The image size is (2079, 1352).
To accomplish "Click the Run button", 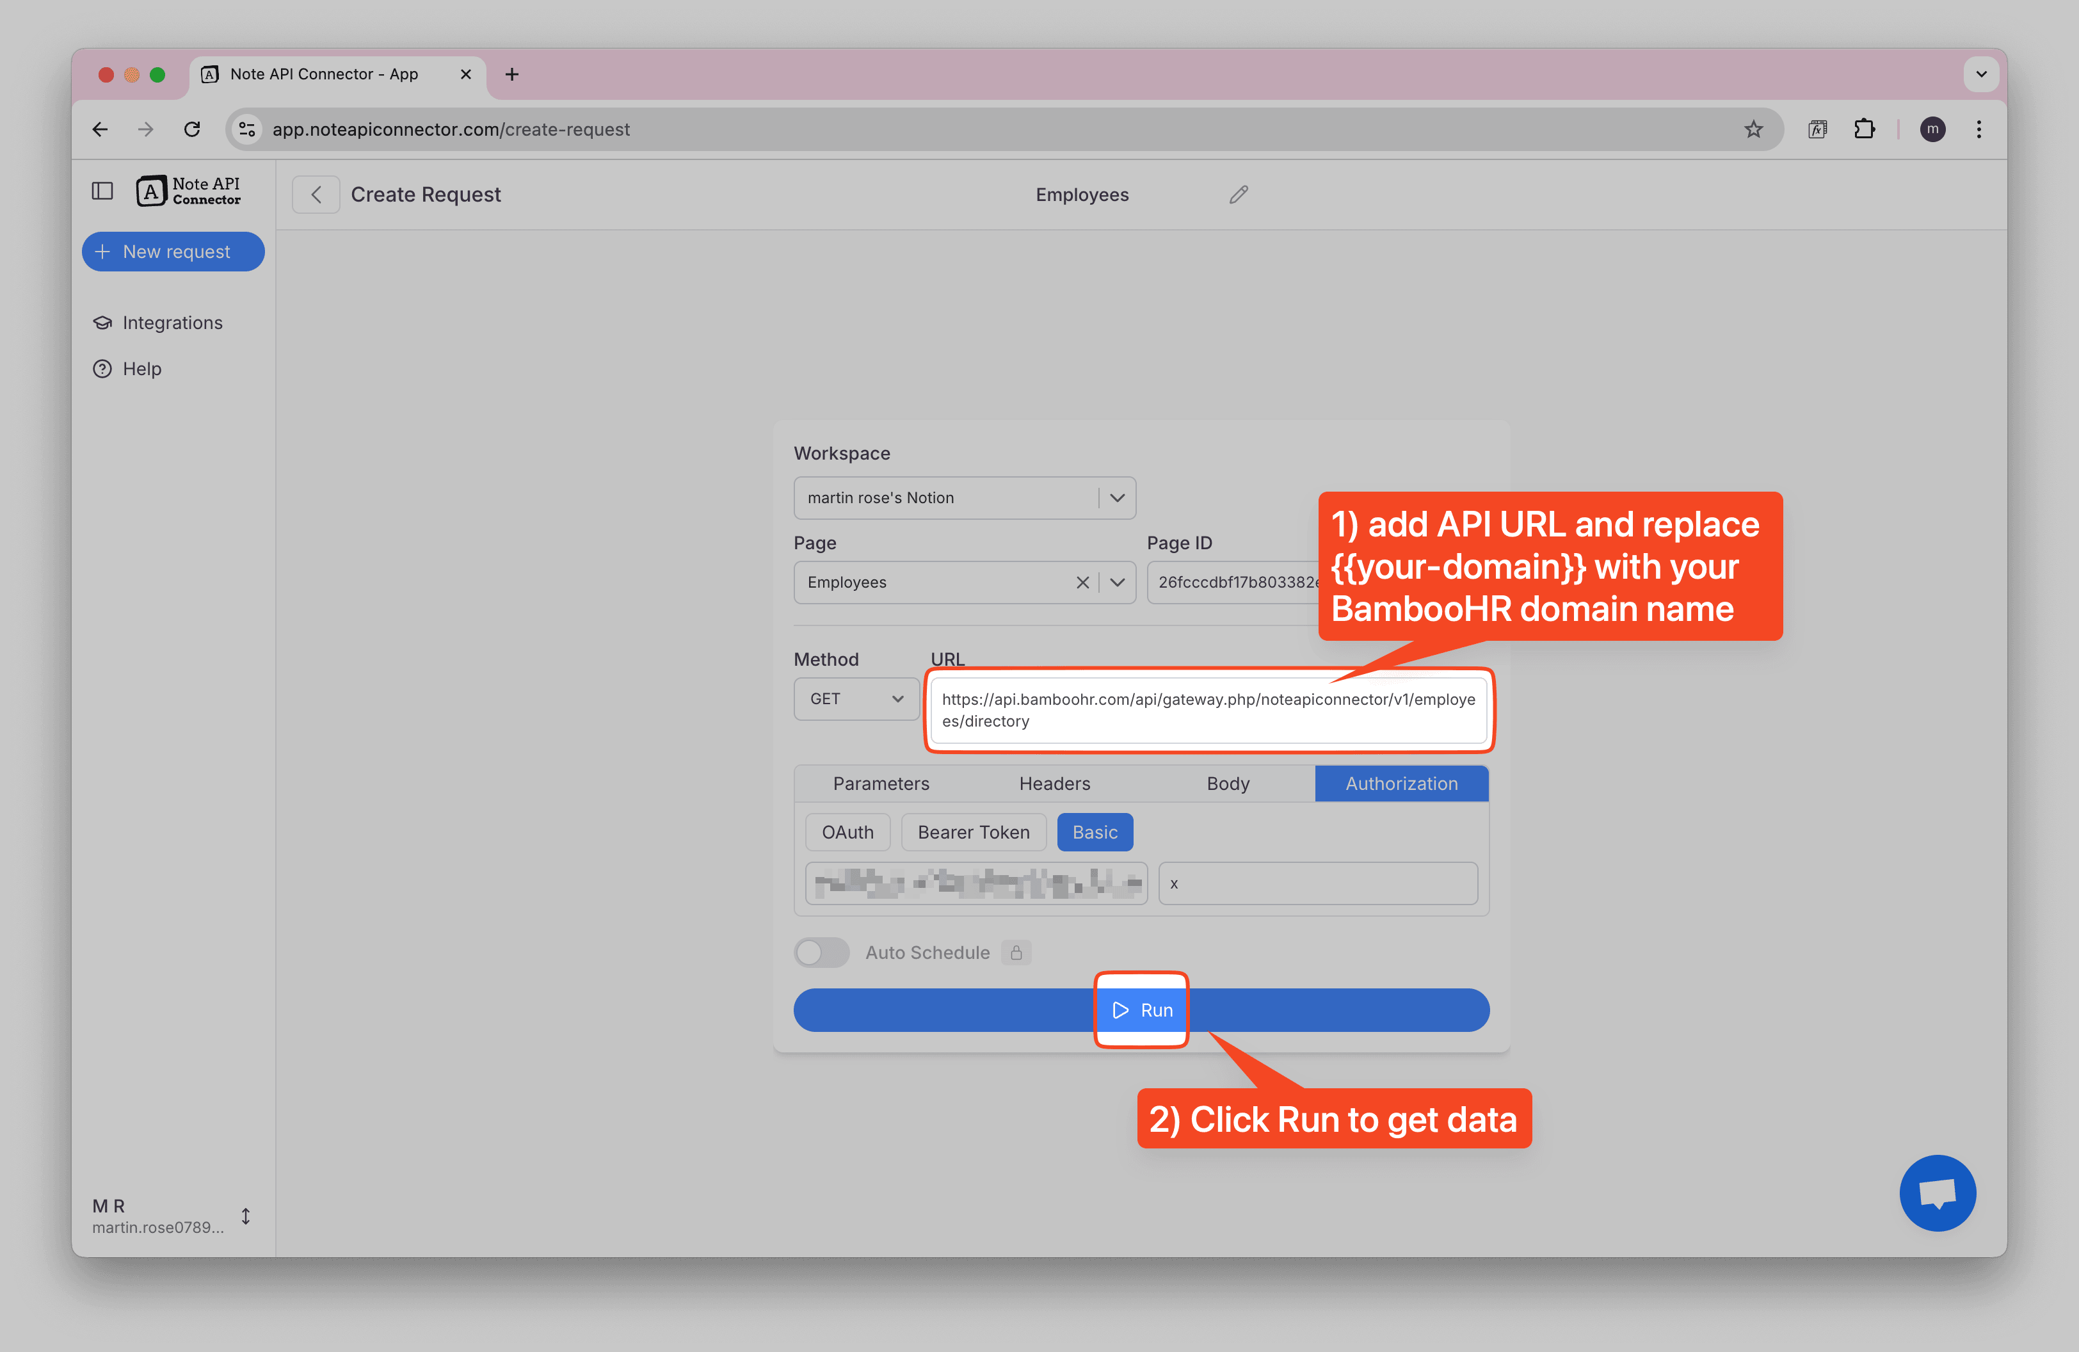I will [x=1141, y=1010].
